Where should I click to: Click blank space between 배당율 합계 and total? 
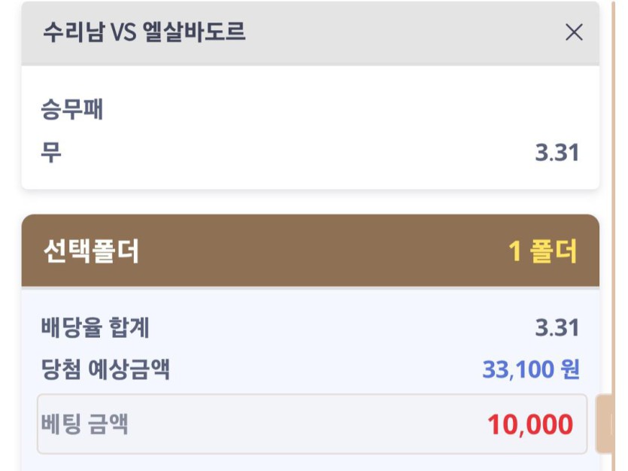(338, 328)
